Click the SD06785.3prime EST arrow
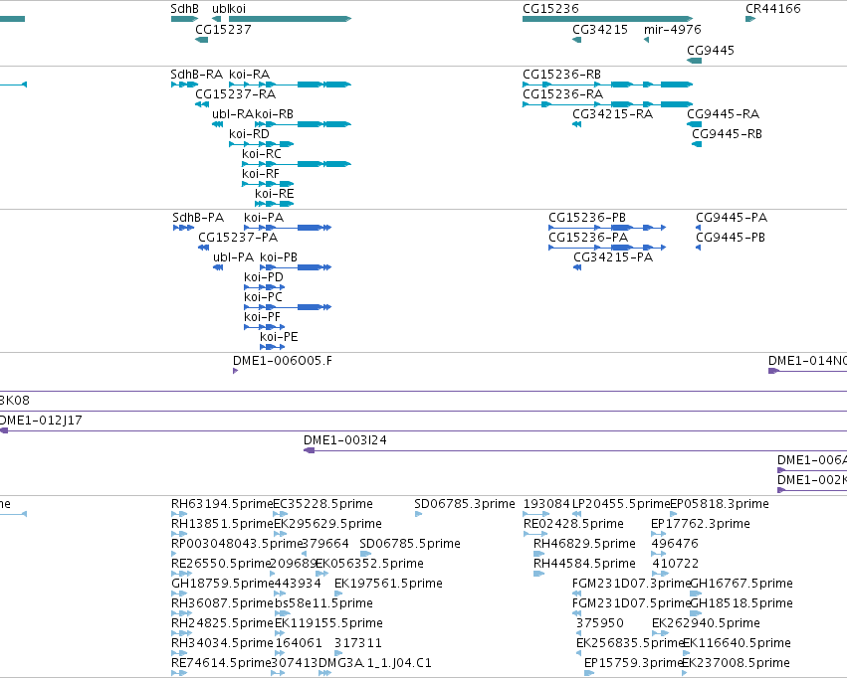The height and width of the screenshot is (678, 847). (x=418, y=514)
